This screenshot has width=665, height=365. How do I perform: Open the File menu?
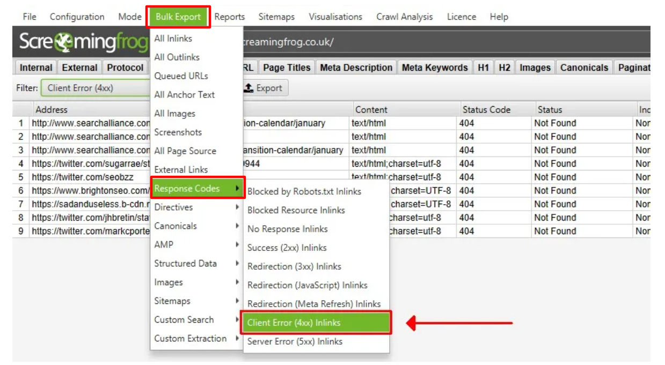30,17
